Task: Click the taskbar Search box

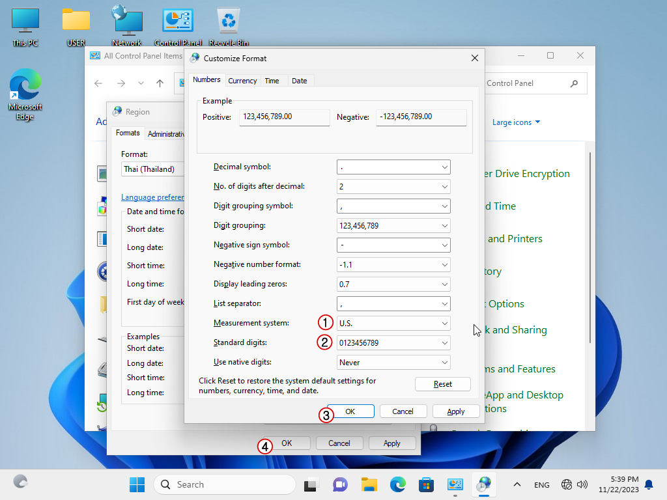Action: pos(225,484)
